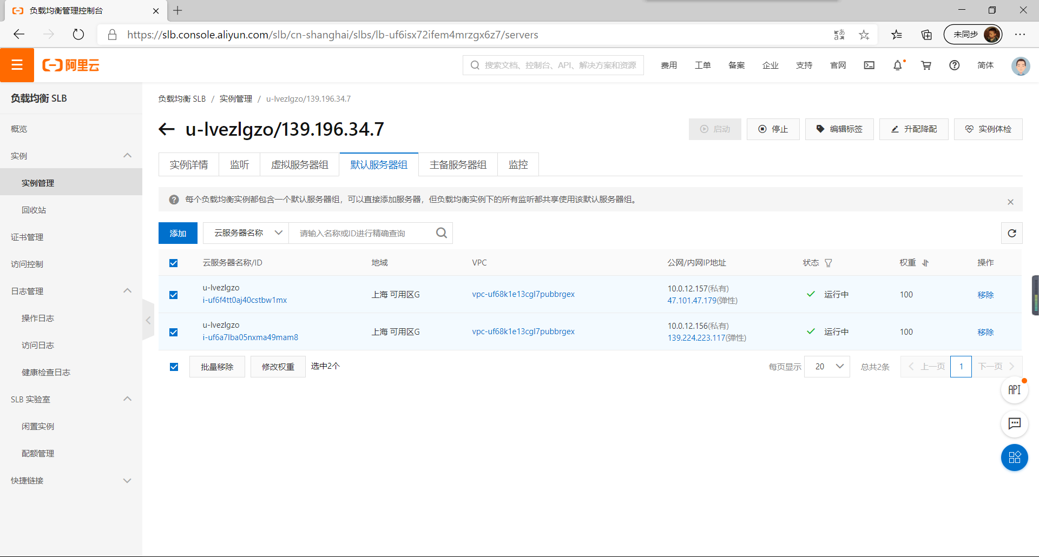Toggle the bottom batch select checkbox

point(174,367)
